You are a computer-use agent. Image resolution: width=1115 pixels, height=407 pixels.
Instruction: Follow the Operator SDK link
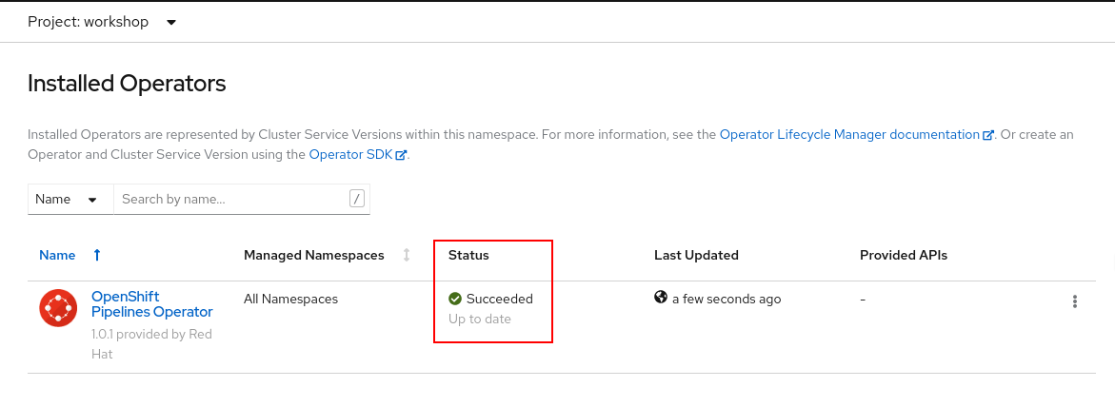[350, 154]
